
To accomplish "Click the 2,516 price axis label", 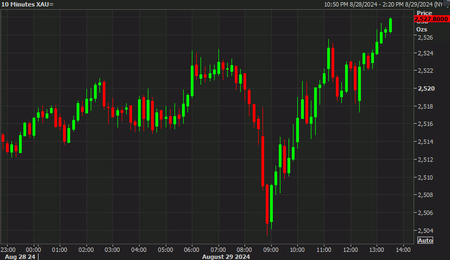I will pos(426,124).
